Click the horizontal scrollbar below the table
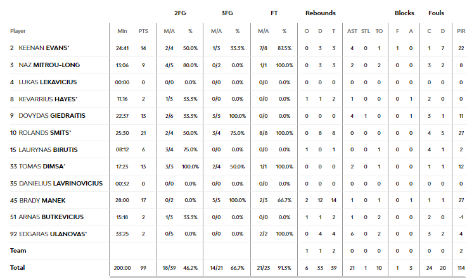 (x=288, y=277)
